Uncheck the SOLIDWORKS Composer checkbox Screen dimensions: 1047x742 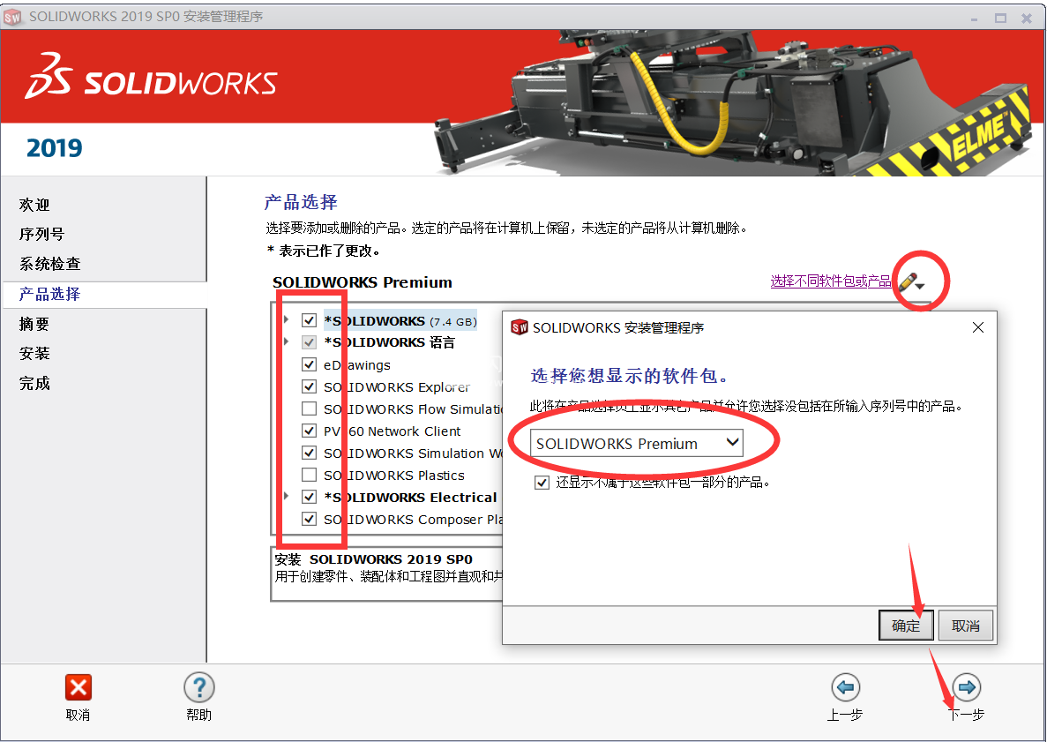pos(309,519)
